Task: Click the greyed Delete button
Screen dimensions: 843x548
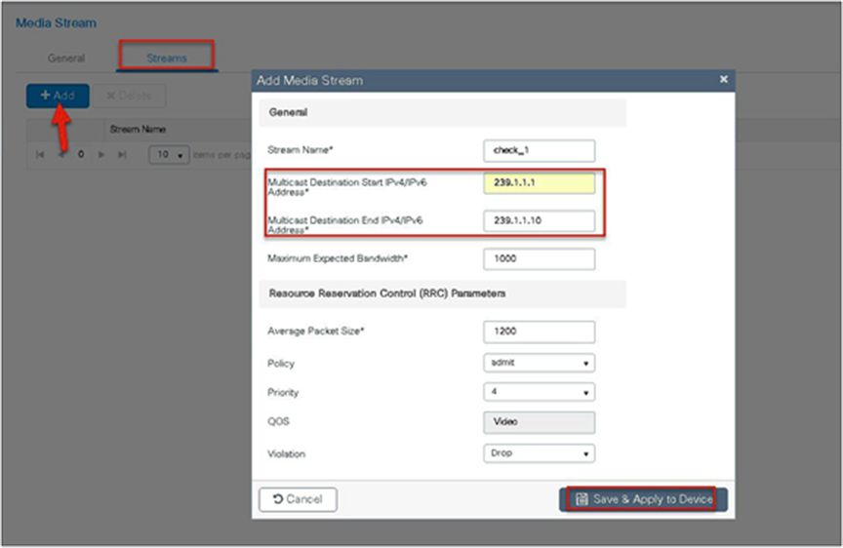Action: pyautogui.click(x=130, y=96)
